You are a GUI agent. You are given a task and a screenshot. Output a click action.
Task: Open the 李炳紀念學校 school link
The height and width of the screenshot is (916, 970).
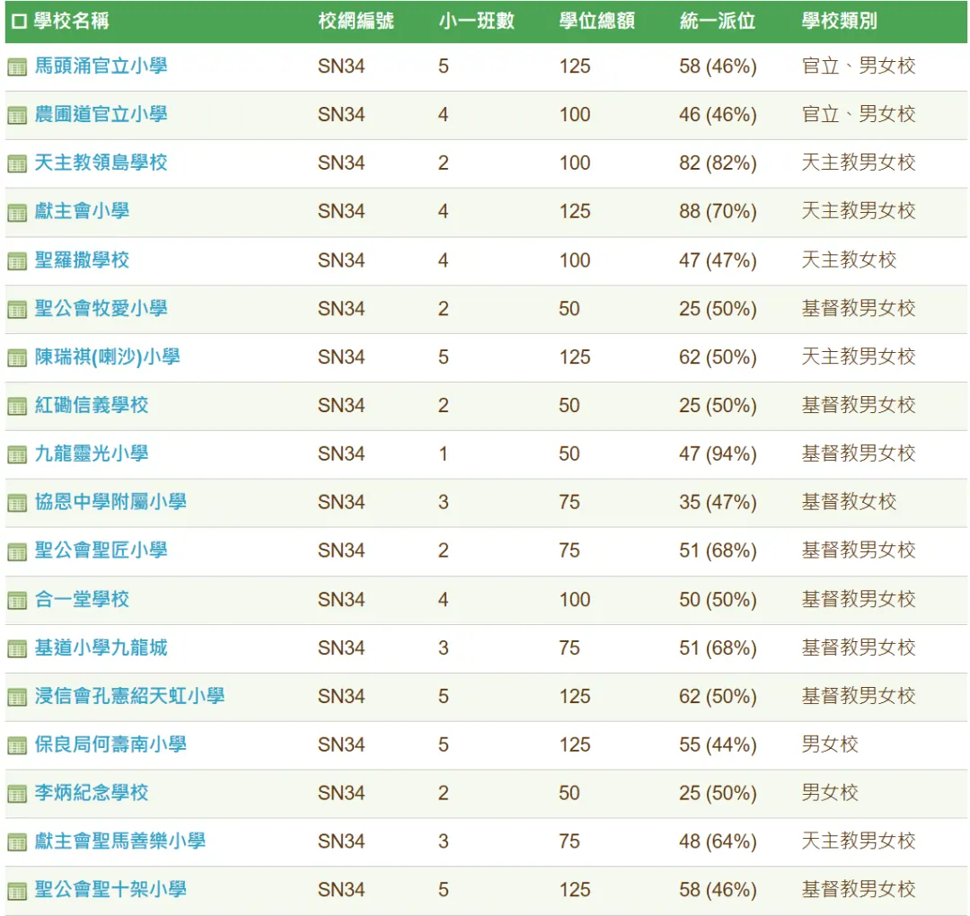pos(92,792)
